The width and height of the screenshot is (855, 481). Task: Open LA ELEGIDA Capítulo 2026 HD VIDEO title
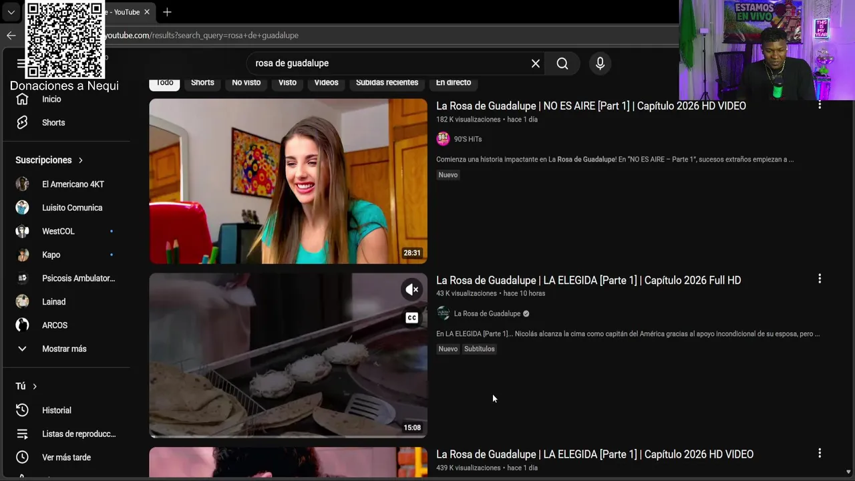point(594,454)
